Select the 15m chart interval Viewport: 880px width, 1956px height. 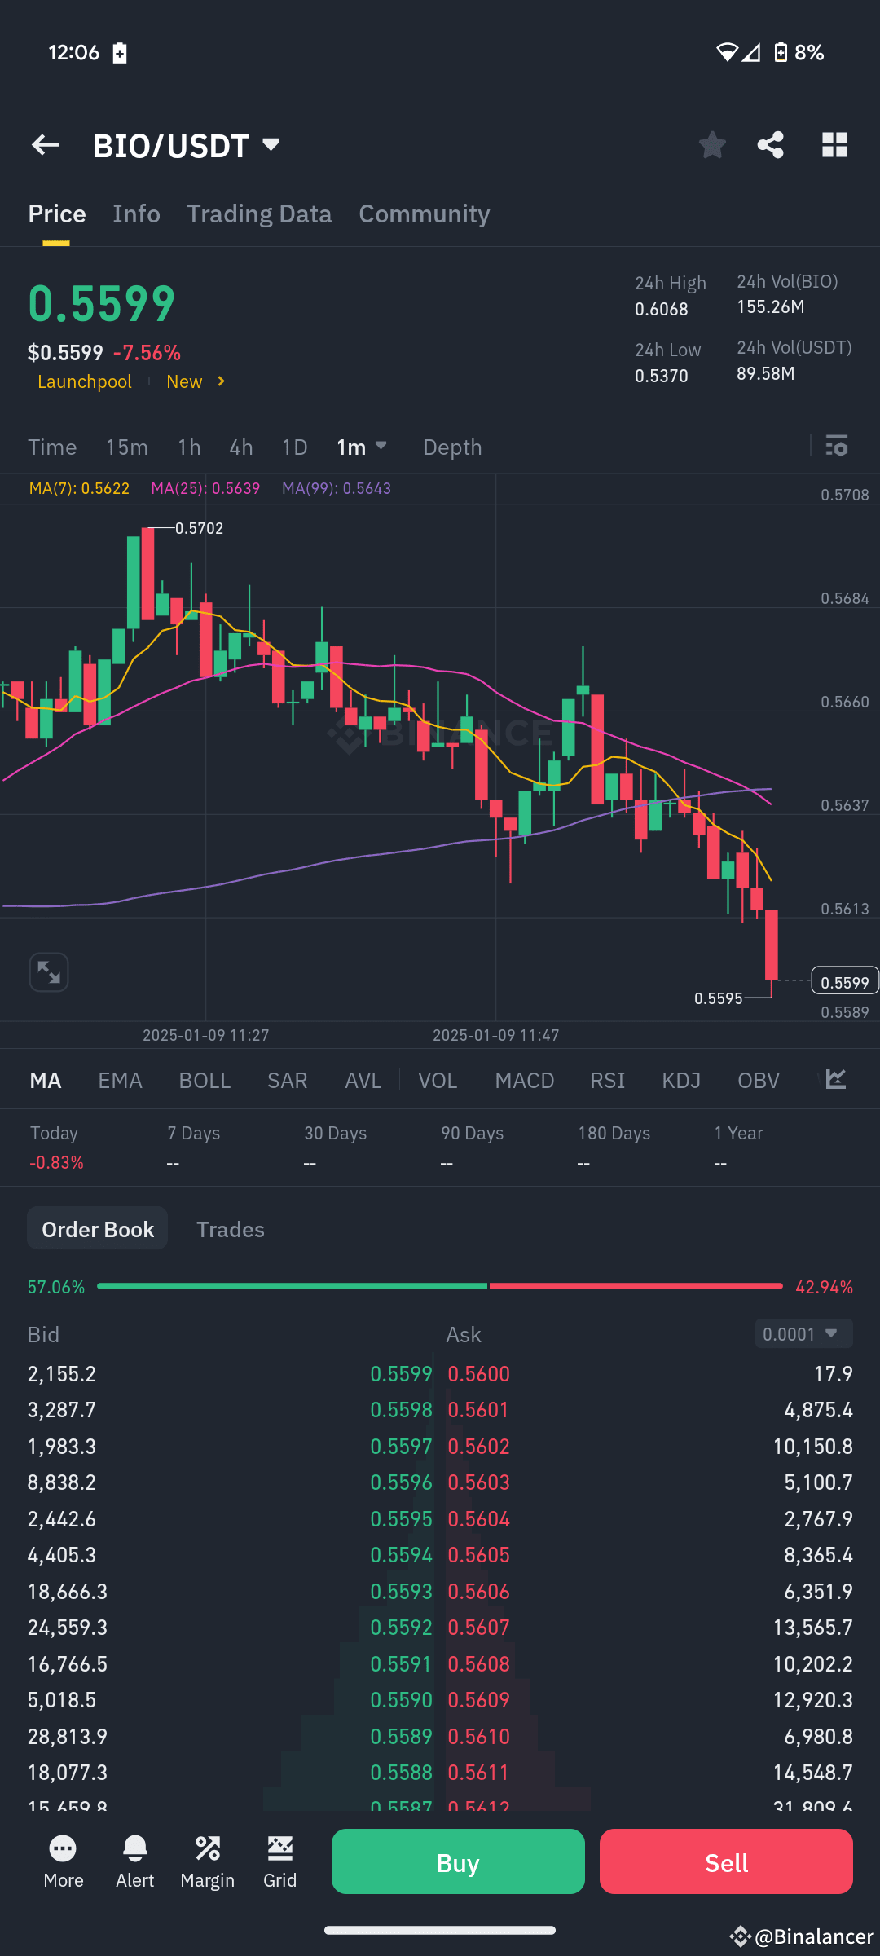[127, 447]
